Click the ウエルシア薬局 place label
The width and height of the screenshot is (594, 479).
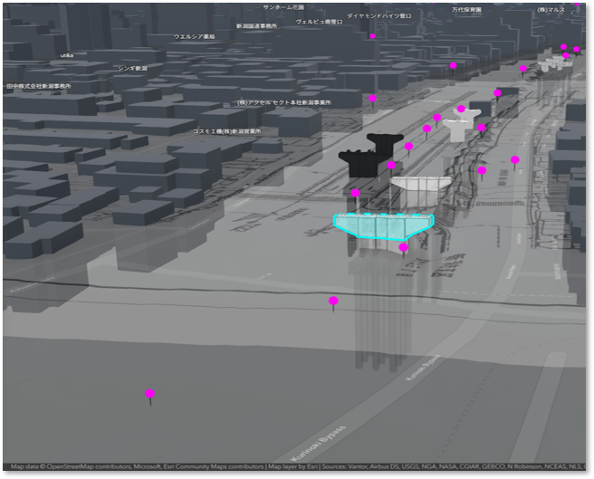click(195, 37)
